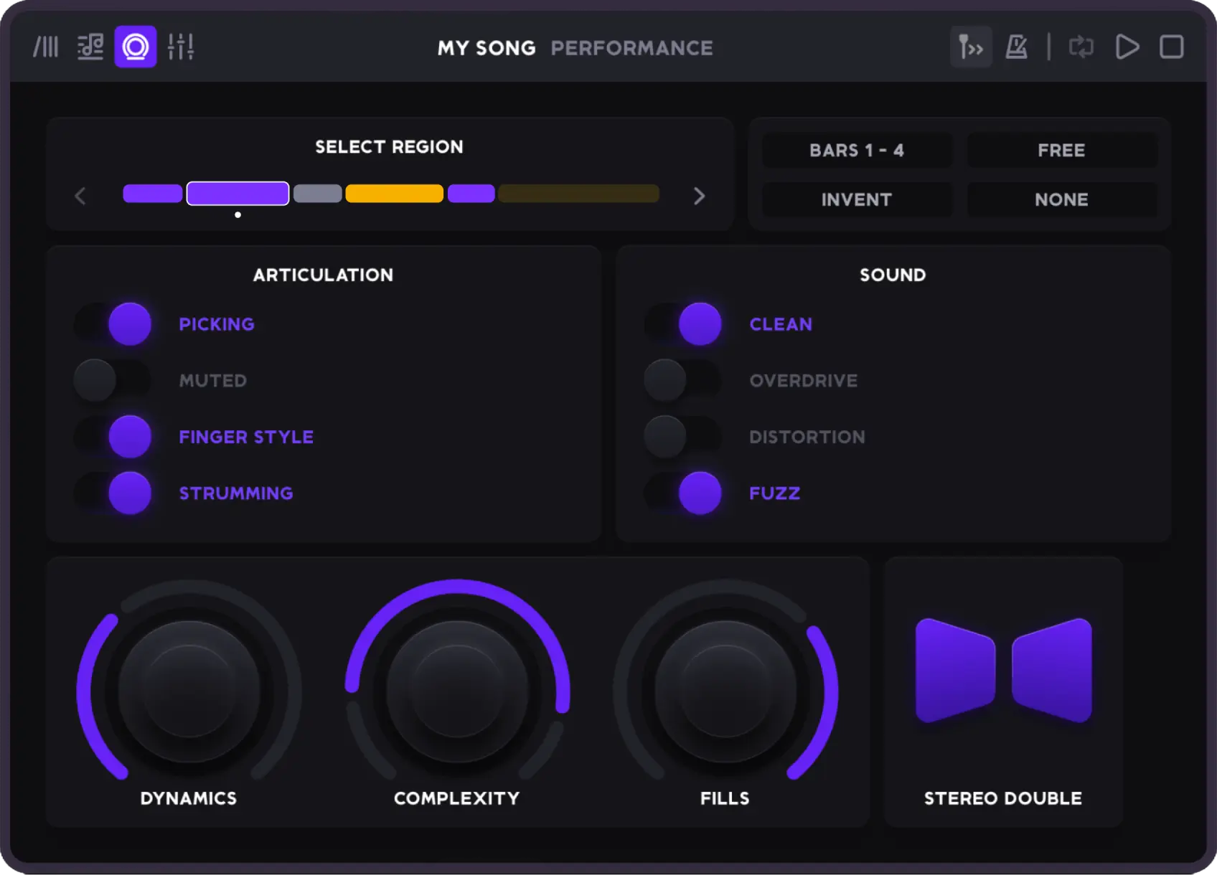This screenshot has height=875, width=1217.
Task: Click the Complexity knob
Action: [457, 691]
